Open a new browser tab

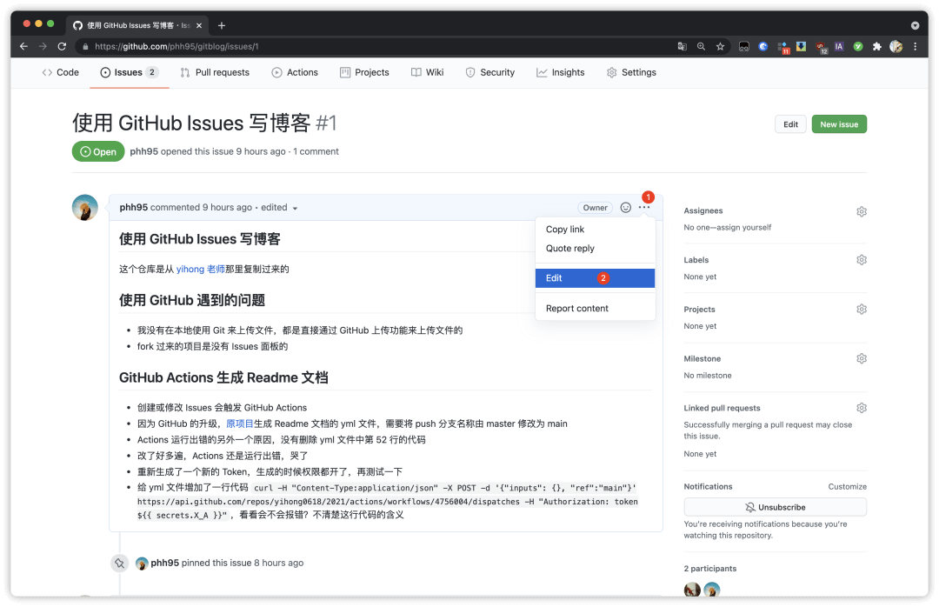222,25
